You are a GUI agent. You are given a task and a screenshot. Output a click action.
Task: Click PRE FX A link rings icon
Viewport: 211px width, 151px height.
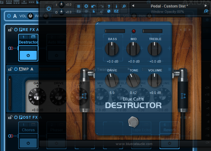tap(11, 48)
